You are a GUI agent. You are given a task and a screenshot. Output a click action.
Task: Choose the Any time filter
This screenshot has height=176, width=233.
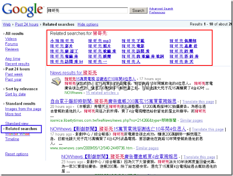pyautogui.click(x=13, y=59)
